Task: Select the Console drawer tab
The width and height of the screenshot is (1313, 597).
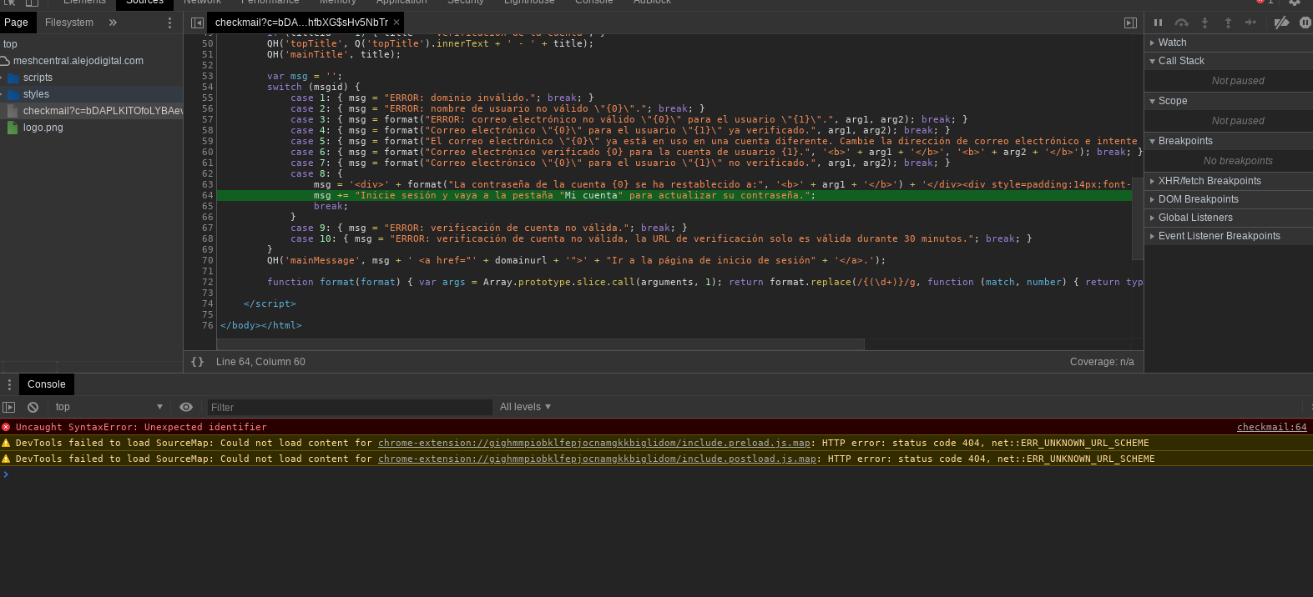Action: coord(47,384)
